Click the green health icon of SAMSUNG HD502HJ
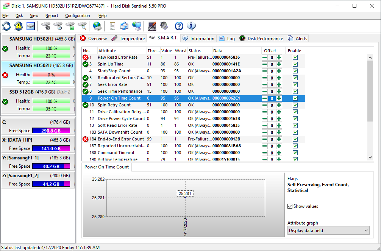Screen dimensions: 381x251 tap(5, 48)
